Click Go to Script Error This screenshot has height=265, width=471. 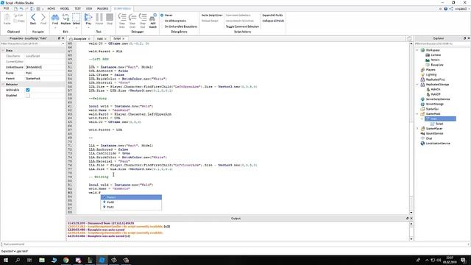212,15
